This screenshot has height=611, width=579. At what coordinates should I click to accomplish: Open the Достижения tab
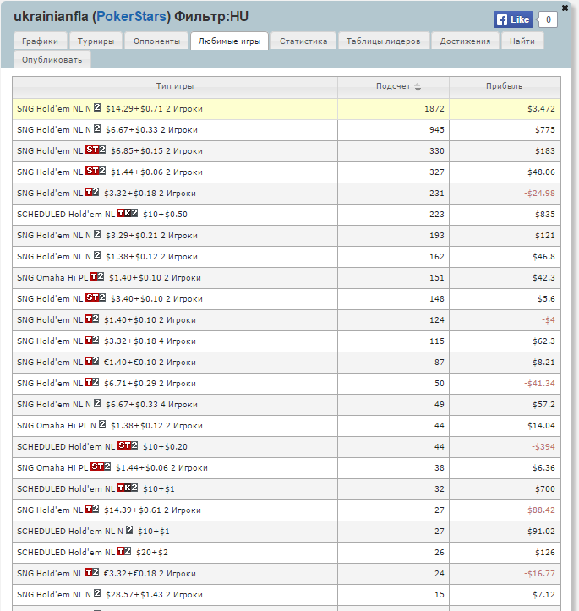(x=465, y=41)
